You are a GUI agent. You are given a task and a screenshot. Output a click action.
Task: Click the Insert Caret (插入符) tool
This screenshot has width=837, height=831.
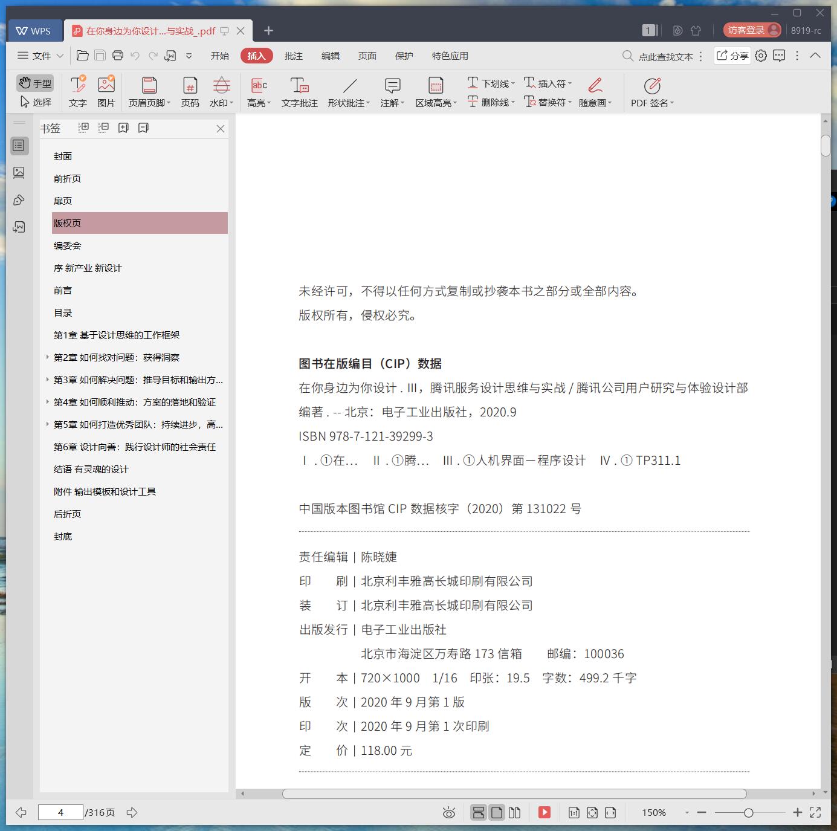(548, 83)
